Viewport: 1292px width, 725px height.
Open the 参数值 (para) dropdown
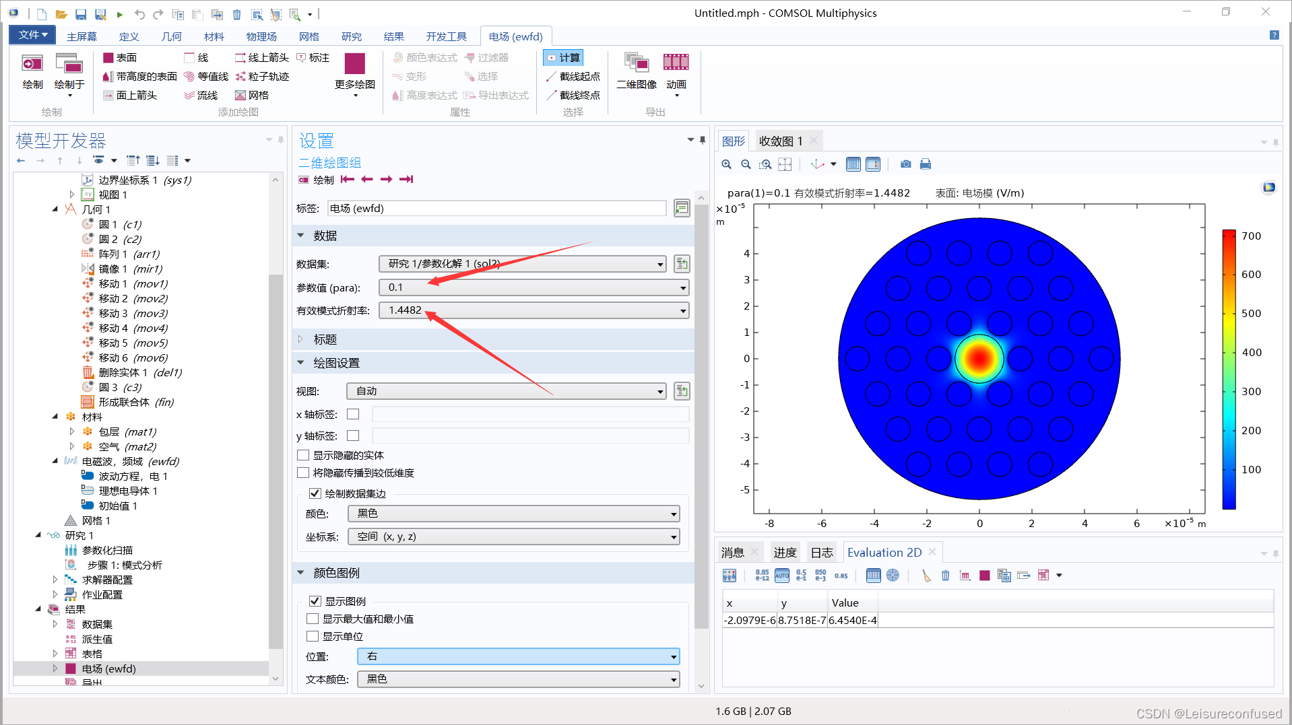click(534, 287)
